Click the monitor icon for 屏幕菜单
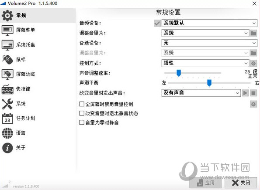 (7, 30)
